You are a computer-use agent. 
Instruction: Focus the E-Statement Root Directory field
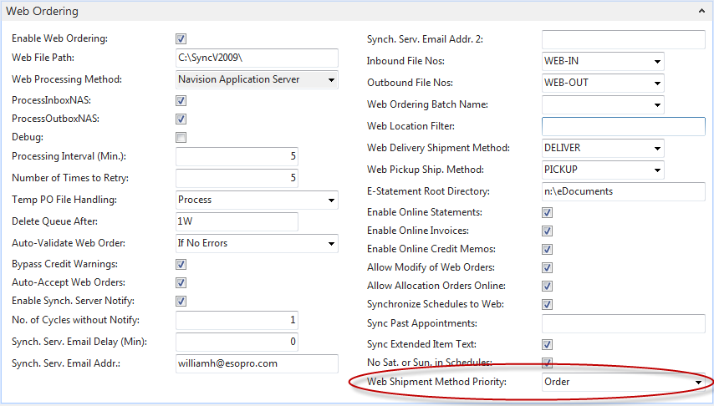(623, 191)
